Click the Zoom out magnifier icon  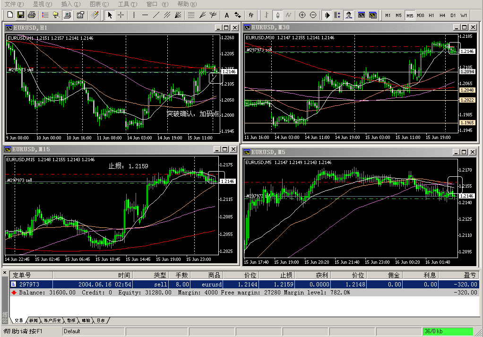pos(313,15)
